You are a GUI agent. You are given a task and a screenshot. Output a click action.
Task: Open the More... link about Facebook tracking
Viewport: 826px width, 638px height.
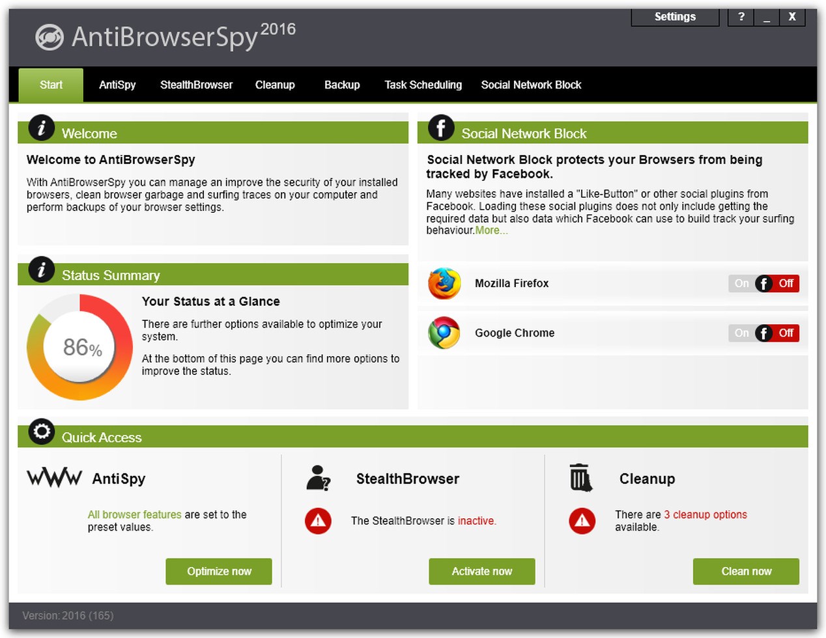[x=491, y=230]
